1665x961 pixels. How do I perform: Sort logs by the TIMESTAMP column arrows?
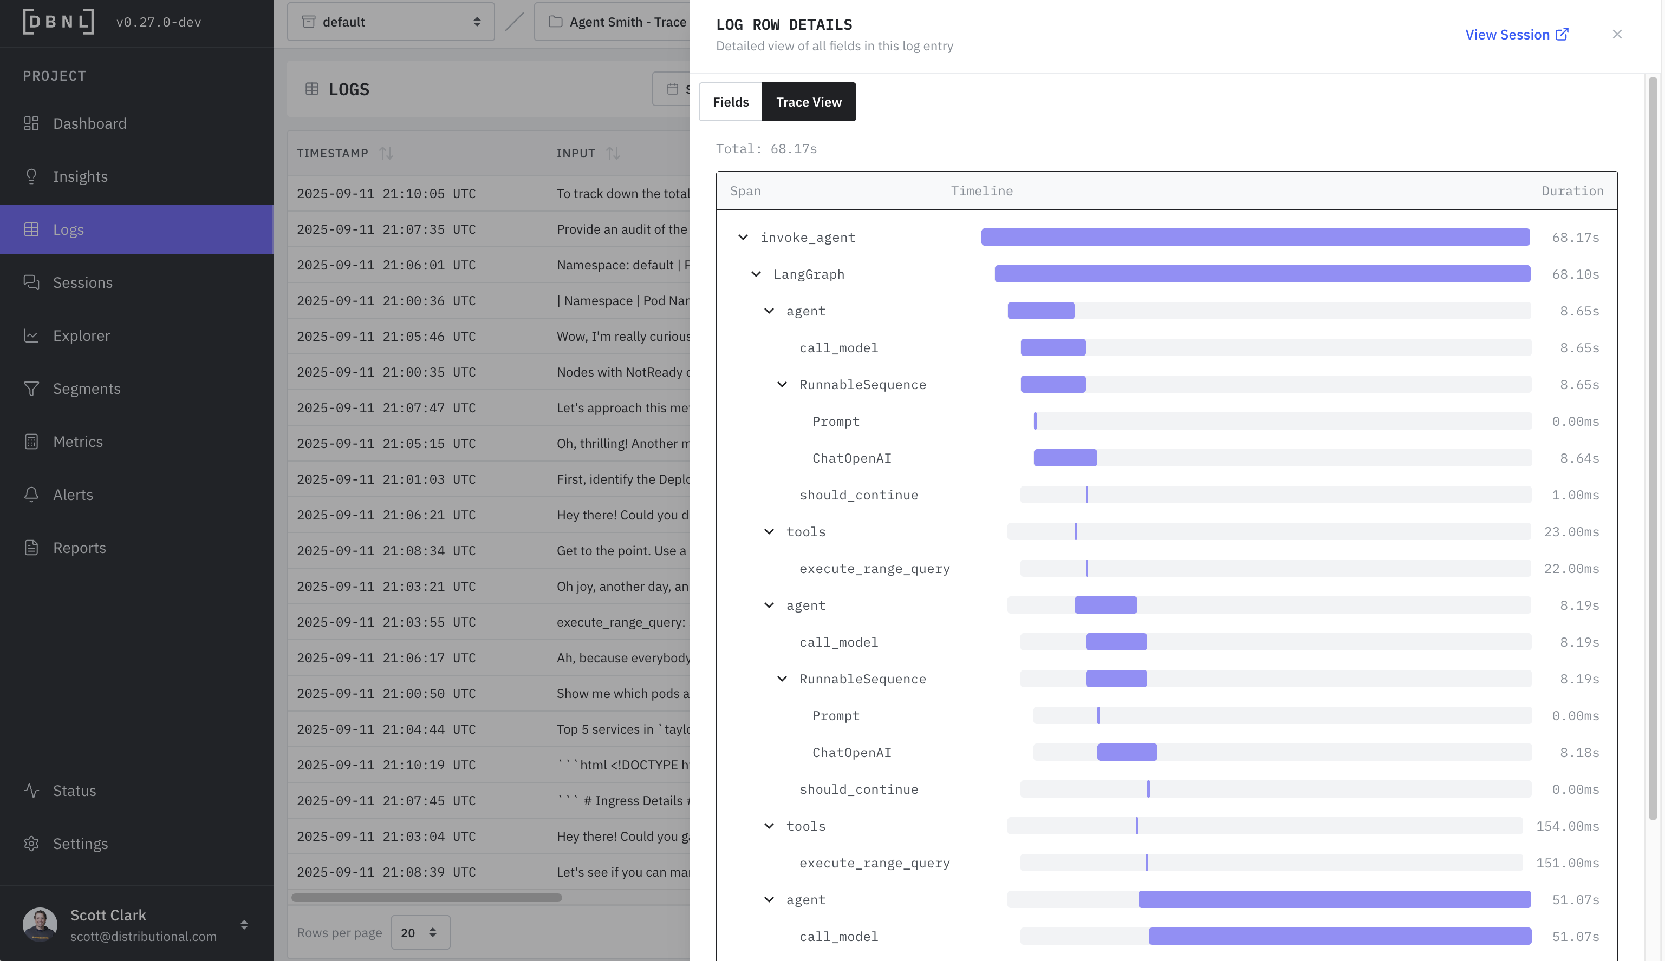pos(387,153)
